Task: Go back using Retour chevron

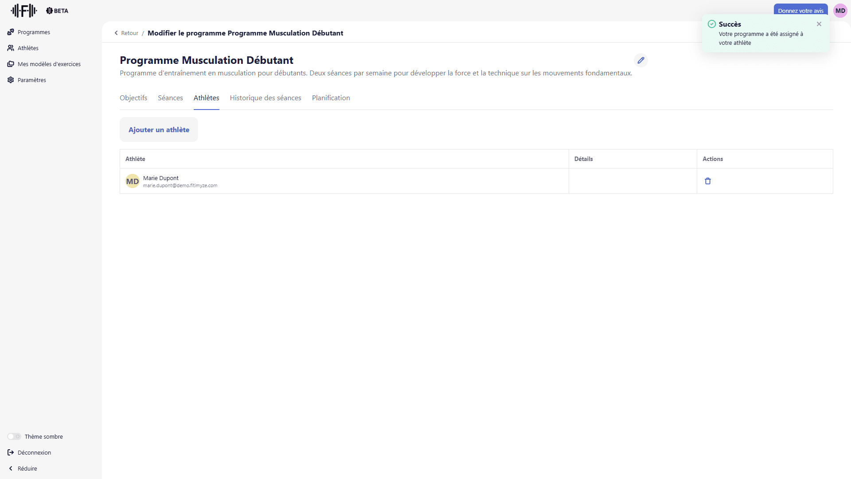Action: (x=117, y=33)
